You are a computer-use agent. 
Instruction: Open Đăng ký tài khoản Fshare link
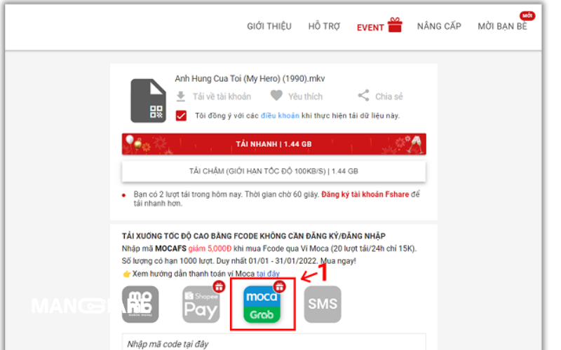(365, 195)
